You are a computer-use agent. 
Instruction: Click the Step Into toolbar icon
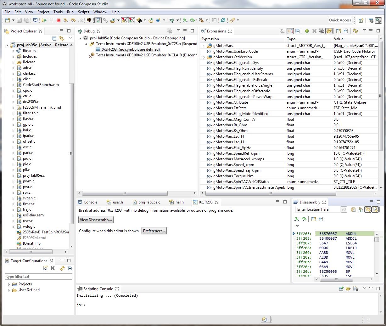coord(66,20)
